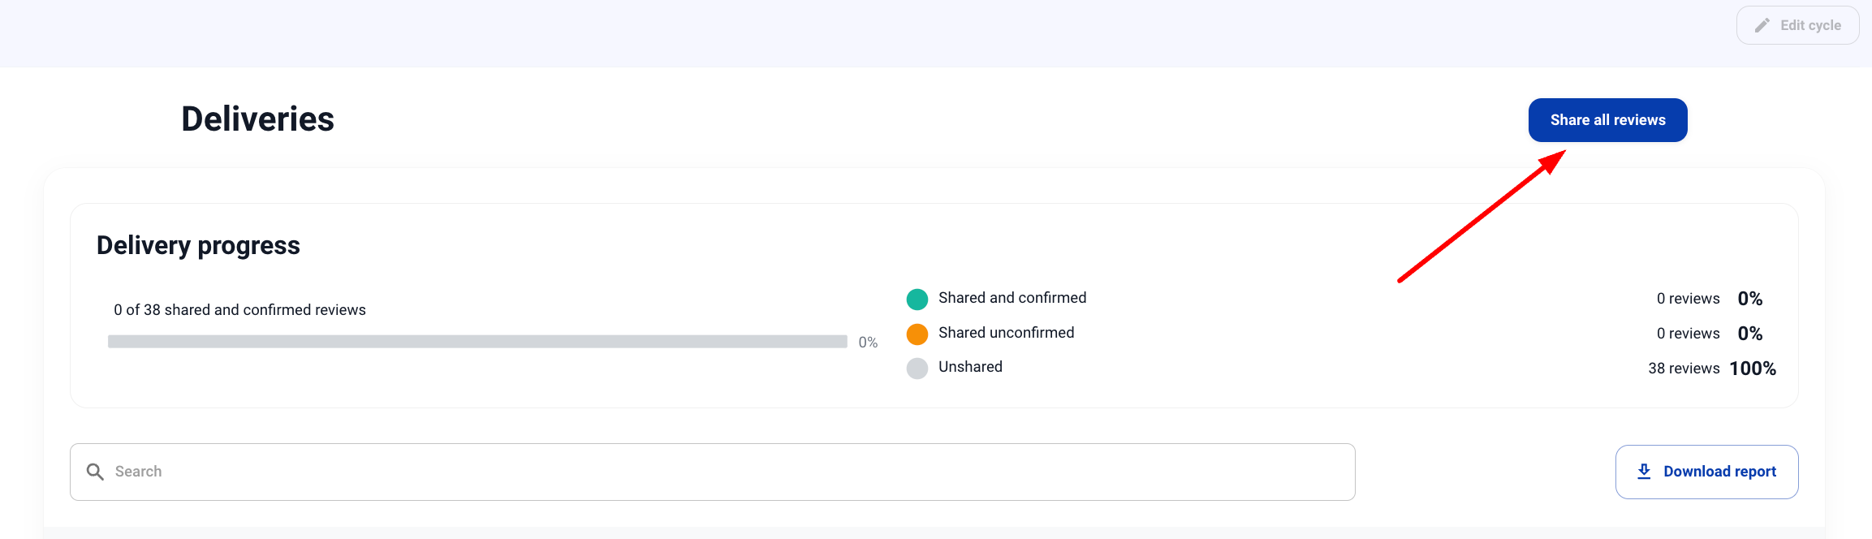
Task: Click the Deliveries heading
Action: pos(257,119)
